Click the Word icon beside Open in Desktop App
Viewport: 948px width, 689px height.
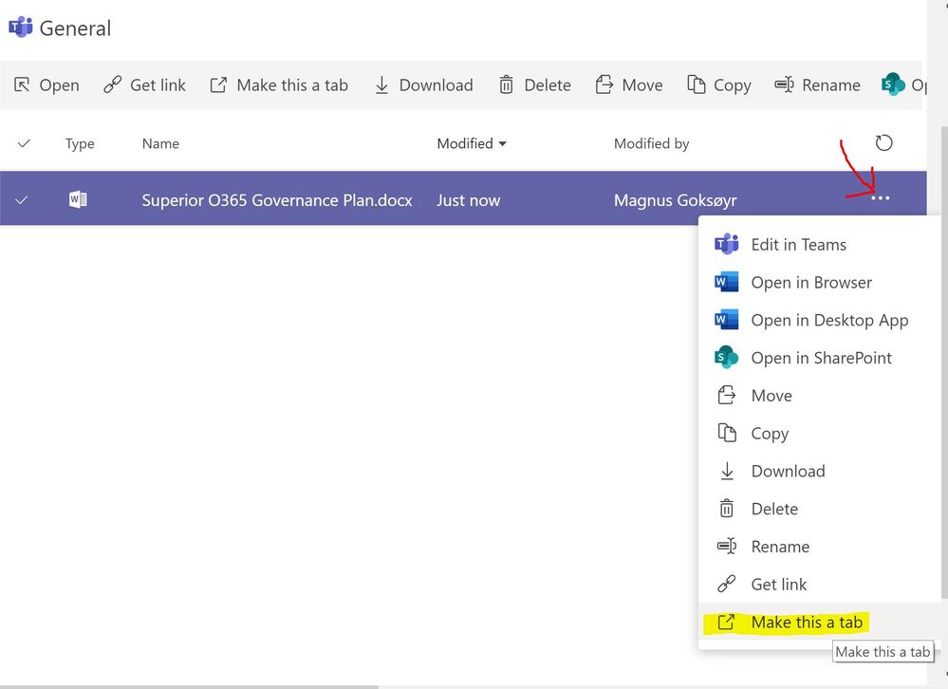click(726, 320)
